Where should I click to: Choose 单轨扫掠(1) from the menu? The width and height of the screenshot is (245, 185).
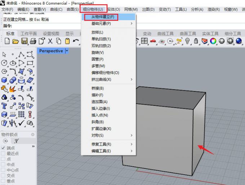(108, 39)
